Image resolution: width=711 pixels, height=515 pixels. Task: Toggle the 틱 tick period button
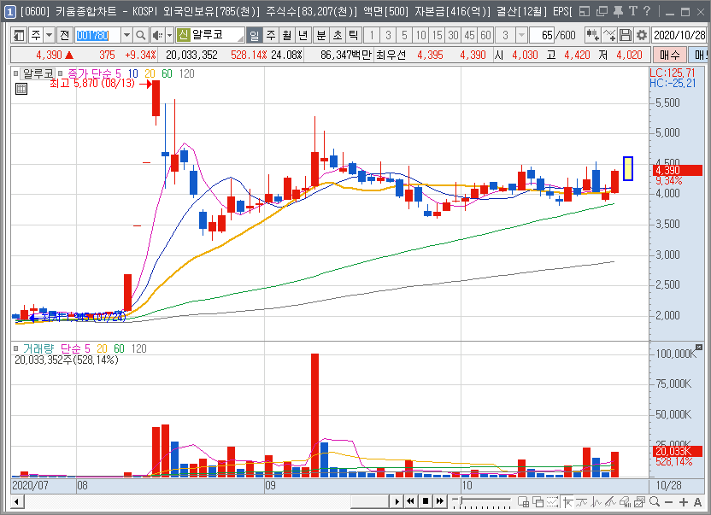[354, 35]
